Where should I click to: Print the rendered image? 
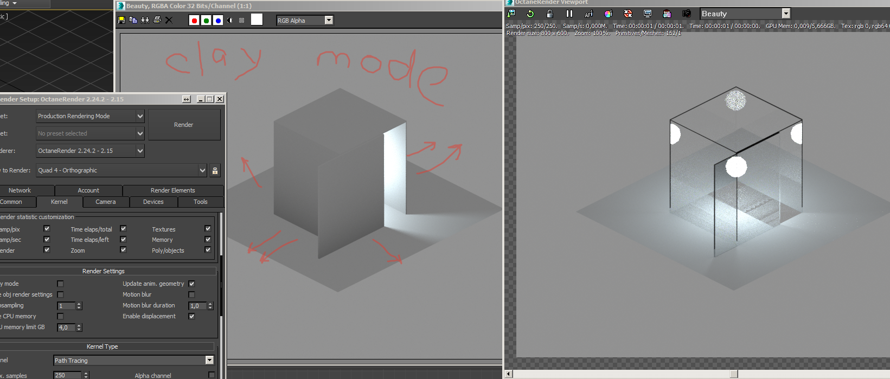[x=157, y=20]
